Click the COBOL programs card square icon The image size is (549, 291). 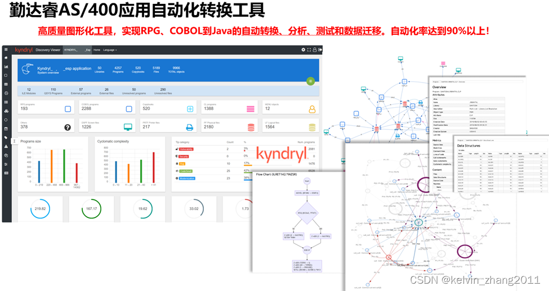129,109
